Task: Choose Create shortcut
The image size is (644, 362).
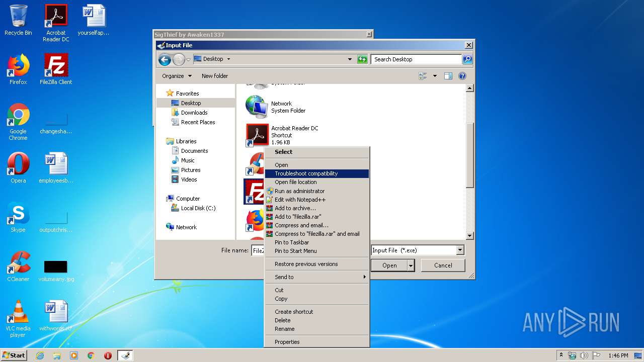Action: tap(317, 312)
